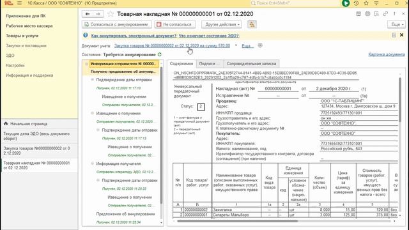Switch to Текущие дела ЭДО open page
This screenshot has width=409, height=230.
click(40, 136)
